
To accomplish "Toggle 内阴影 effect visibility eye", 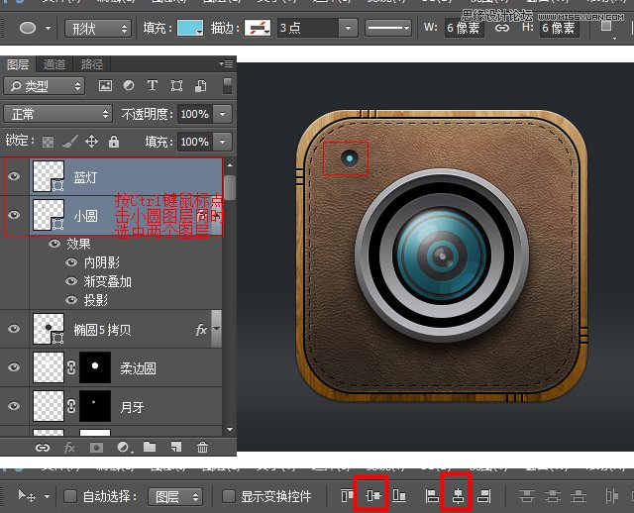I will pyautogui.click(x=71, y=262).
